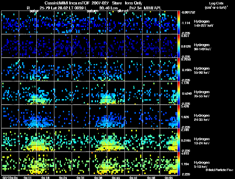Open the Hydrogen 13-24 keV image at 04:11
235x179 pixels.
(28, 140)
